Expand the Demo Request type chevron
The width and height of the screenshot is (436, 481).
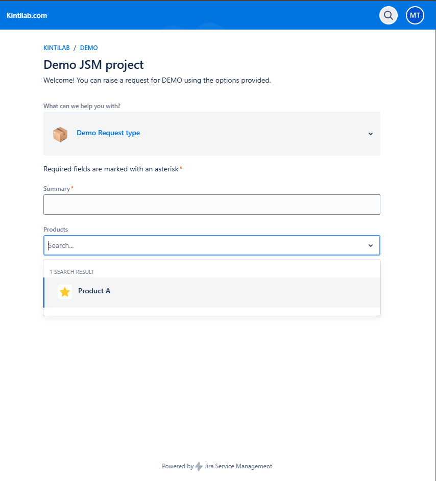371,134
